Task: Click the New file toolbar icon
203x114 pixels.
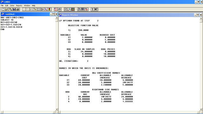Action: coord(3,9)
